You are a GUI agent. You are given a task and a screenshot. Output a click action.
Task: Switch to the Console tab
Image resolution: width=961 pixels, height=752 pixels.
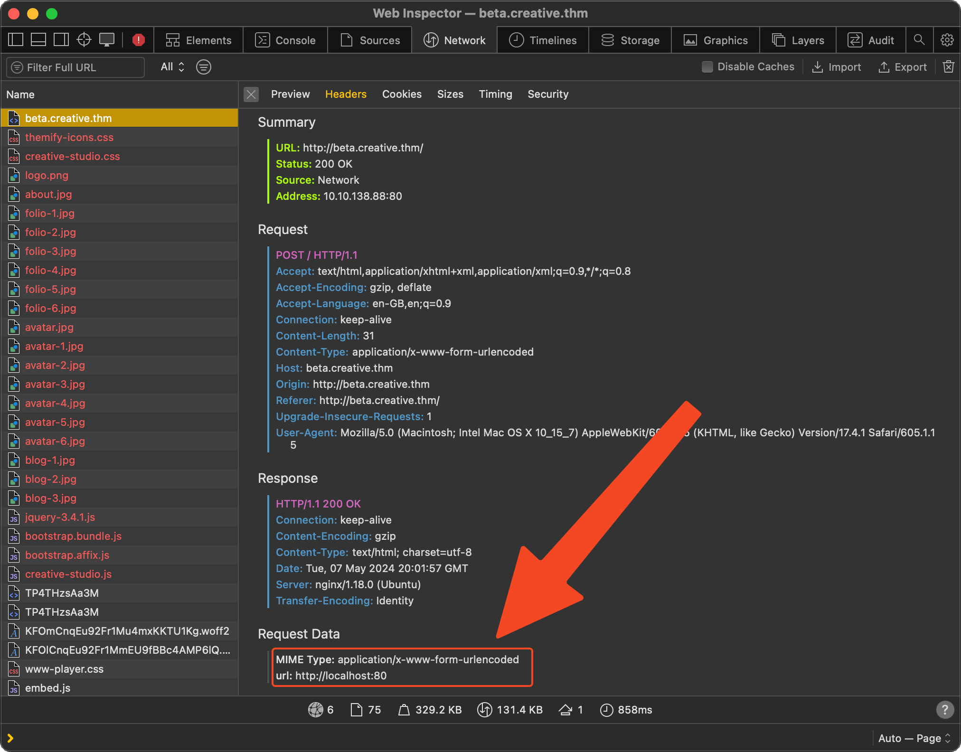tap(285, 40)
